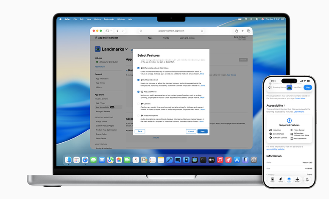Open the Safari compass icon in the Dock
This screenshot has height=199, width=329.
click(x=85, y=160)
